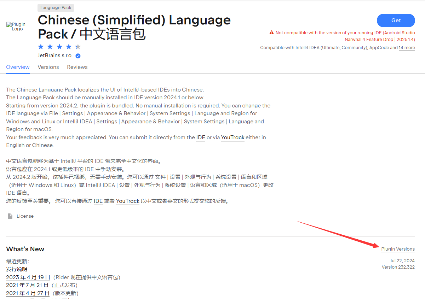425x299 pixels.
Task: Click the star rating row
Action: click(59, 47)
